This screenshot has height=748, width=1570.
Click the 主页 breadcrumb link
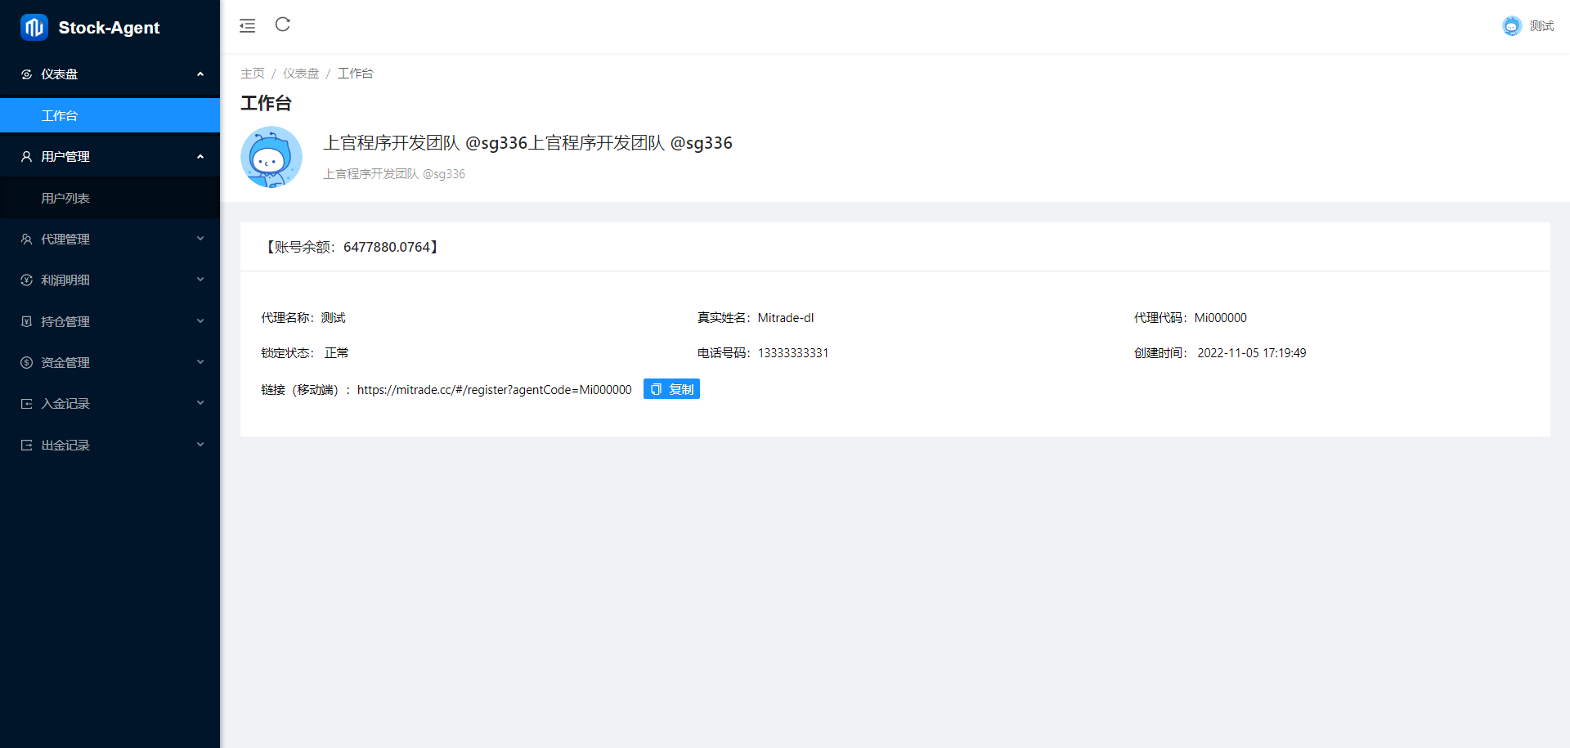pyautogui.click(x=252, y=74)
